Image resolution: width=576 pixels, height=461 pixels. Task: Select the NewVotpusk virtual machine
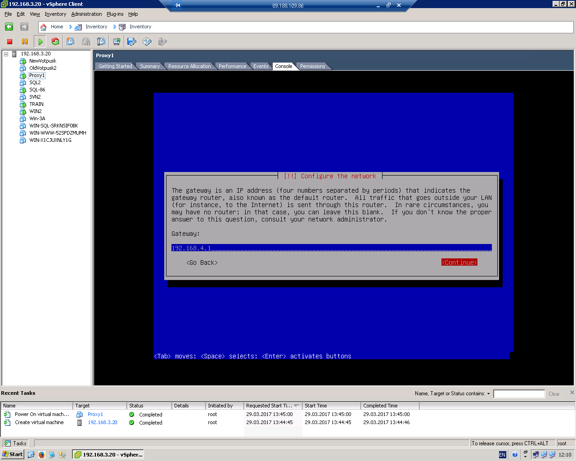[43, 61]
